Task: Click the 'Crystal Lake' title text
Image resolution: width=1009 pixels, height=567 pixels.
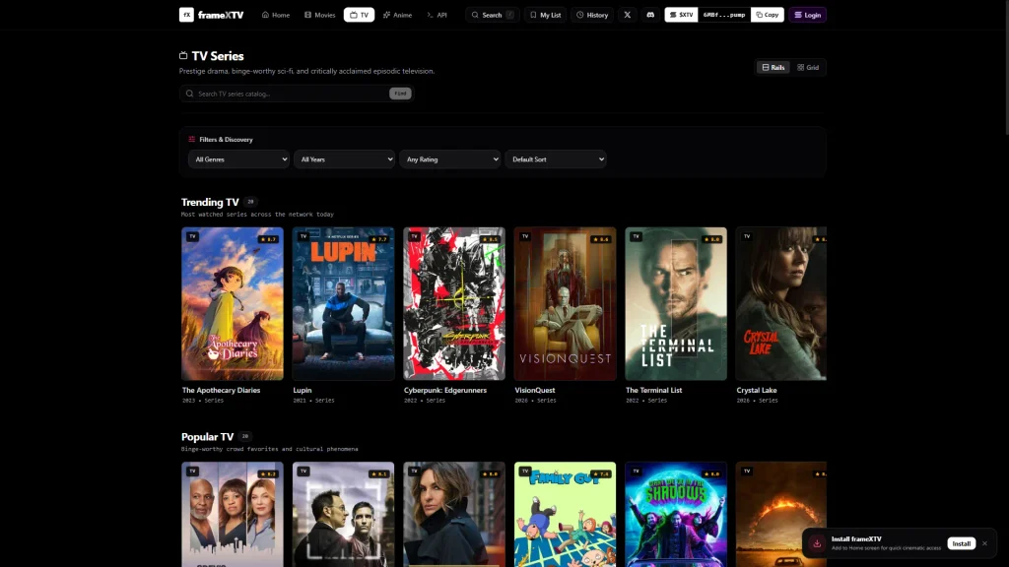Action: click(757, 390)
